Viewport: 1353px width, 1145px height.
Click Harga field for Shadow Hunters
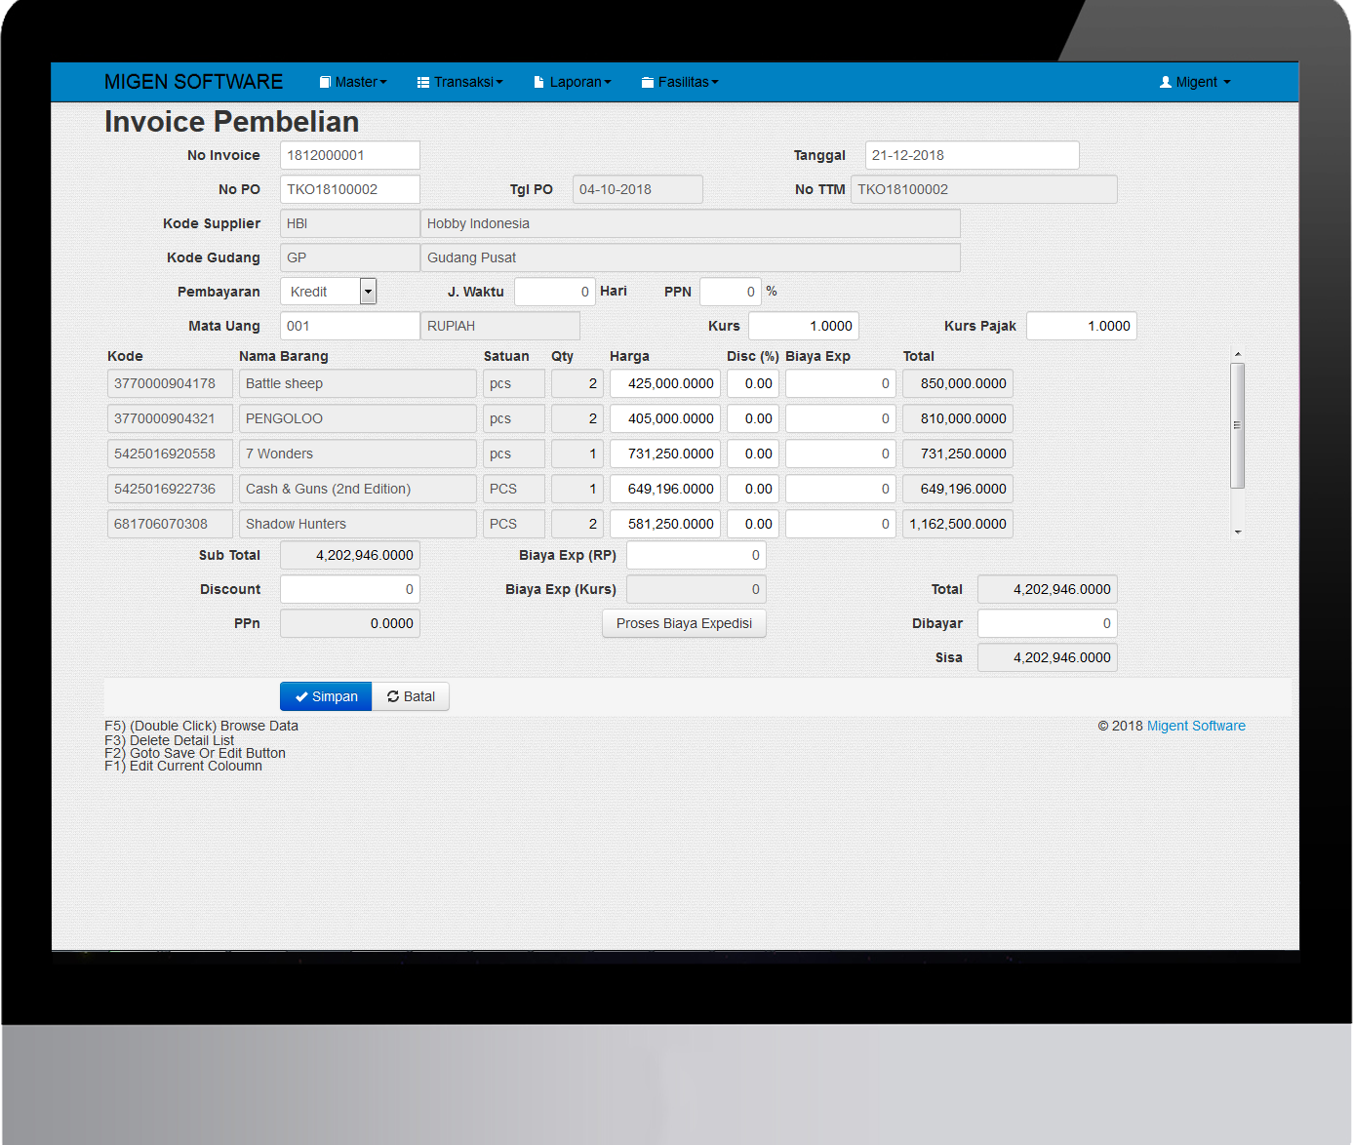click(x=665, y=524)
